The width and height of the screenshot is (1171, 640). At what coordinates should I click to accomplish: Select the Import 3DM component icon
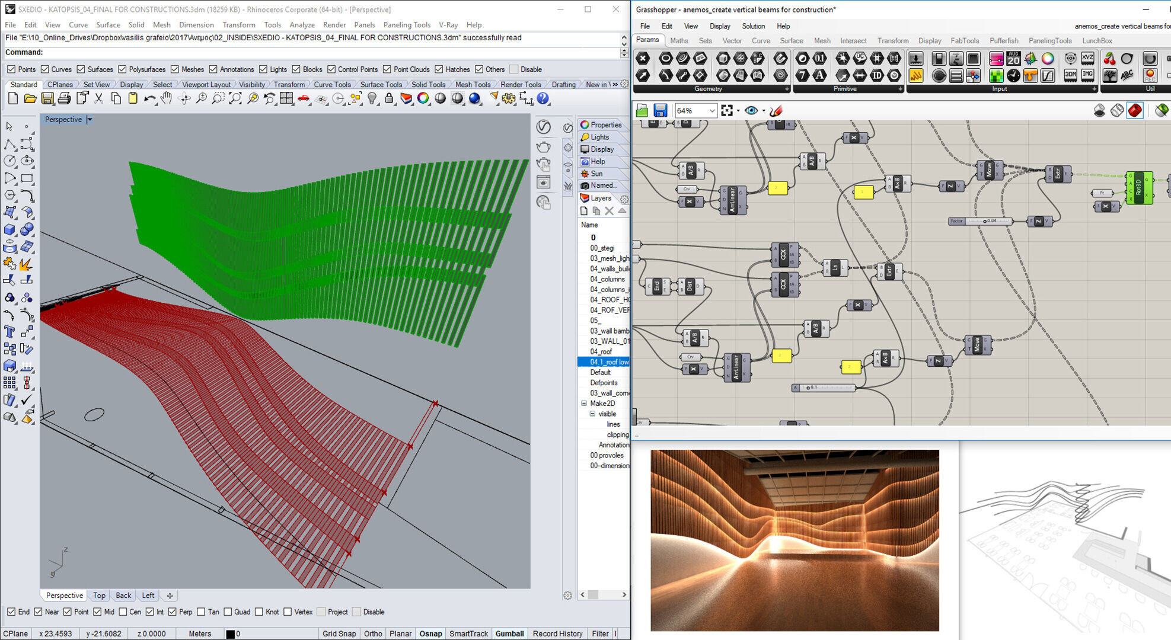pos(1070,76)
